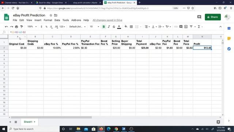
Task: Click the green Share button
Action: coord(213,17)
